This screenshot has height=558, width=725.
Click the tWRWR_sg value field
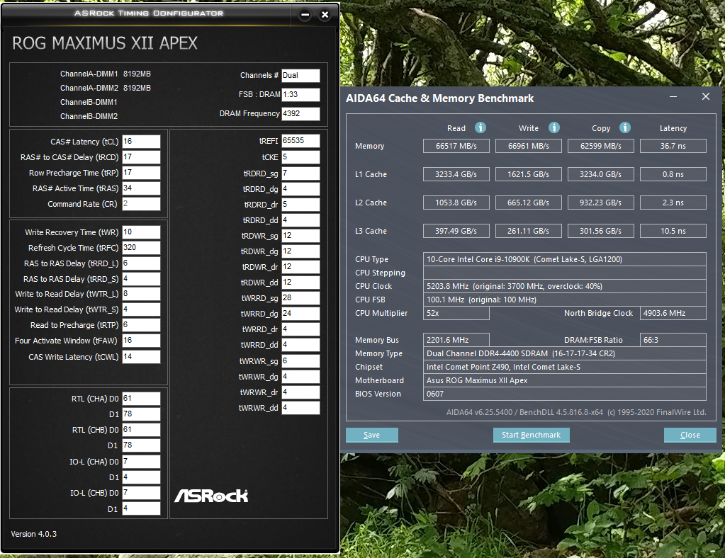coord(300,360)
